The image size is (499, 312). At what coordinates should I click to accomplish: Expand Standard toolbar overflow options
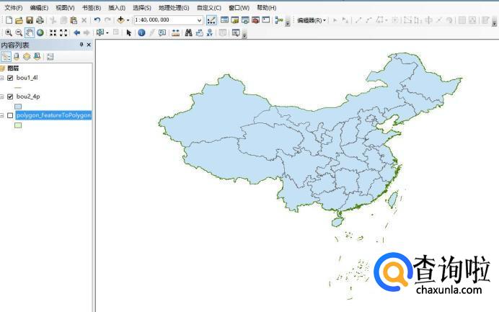(288, 23)
